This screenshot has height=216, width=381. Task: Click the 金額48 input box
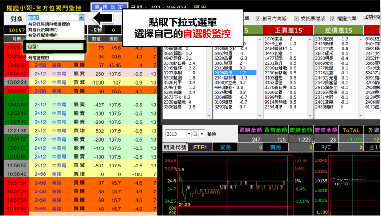click(372, 17)
